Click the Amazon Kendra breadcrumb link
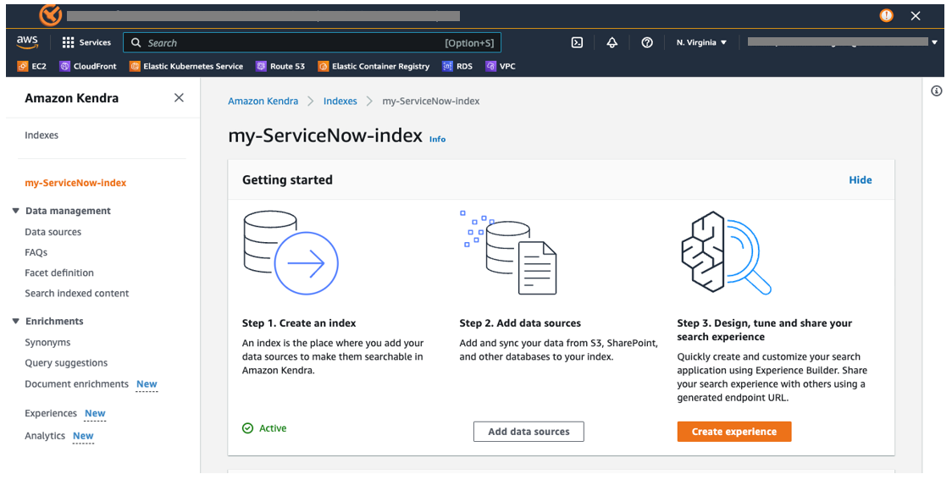Image resolution: width=952 pixels, height=485 pixels. pyautogui.click(x=263, y=102)
